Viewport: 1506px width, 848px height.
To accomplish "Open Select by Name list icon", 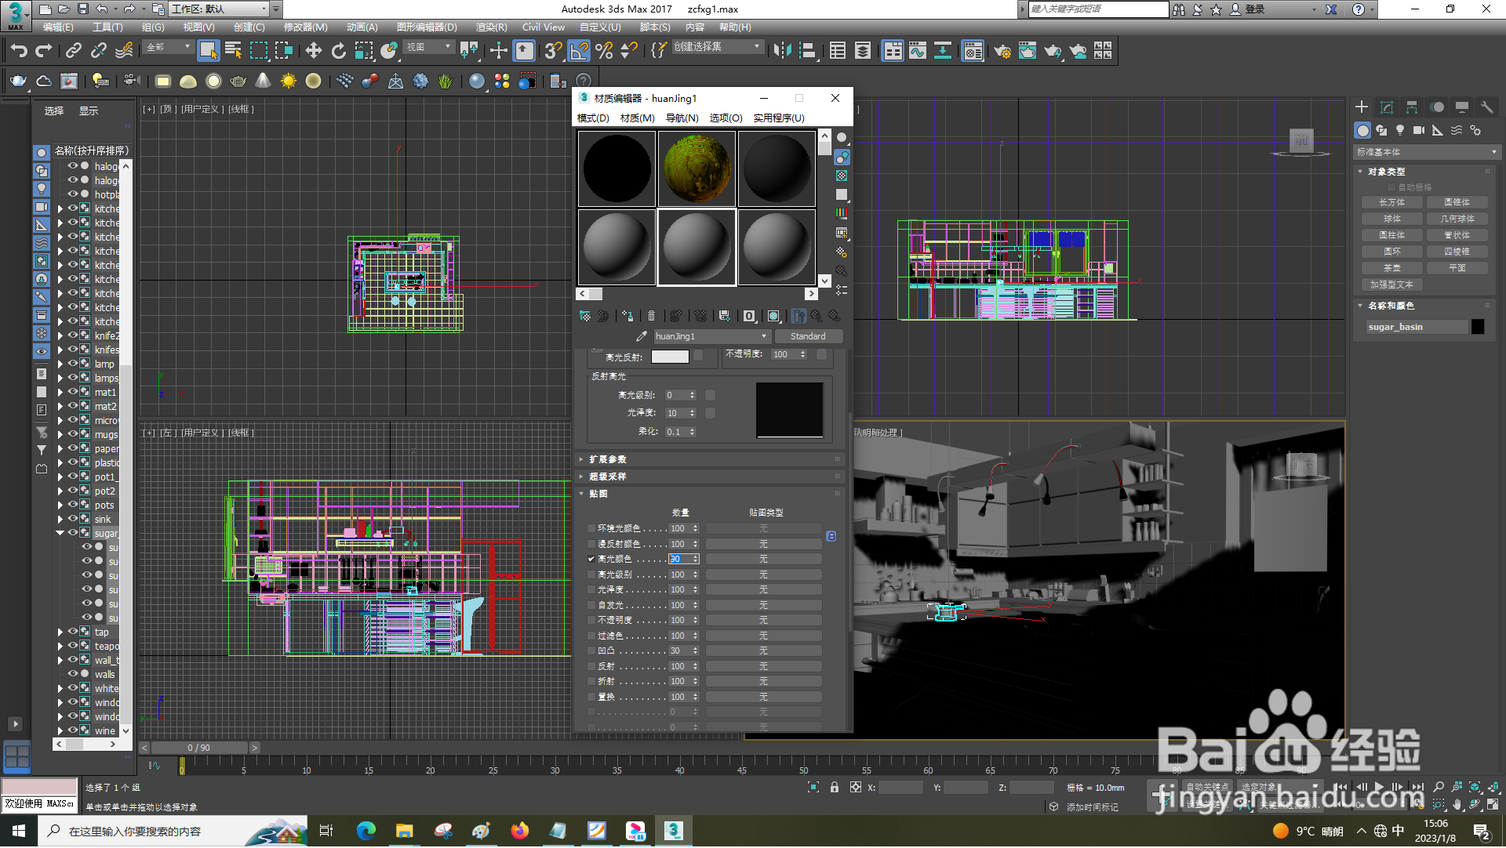I will 233,51.
